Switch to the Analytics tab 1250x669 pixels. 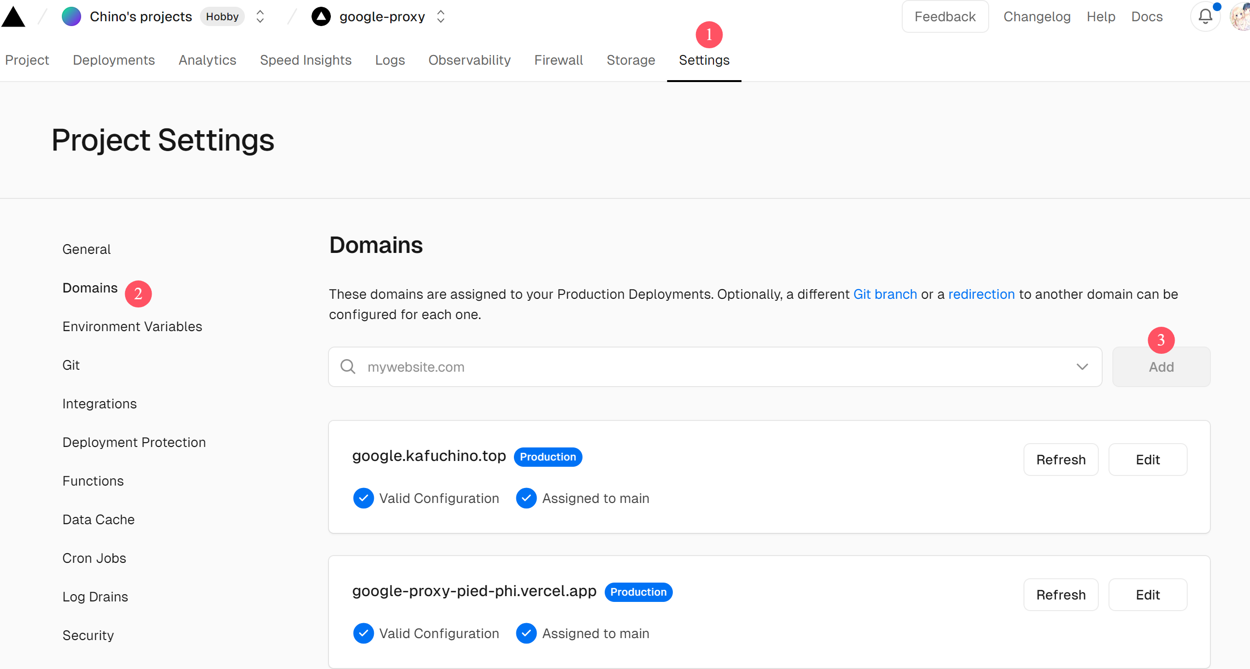tap(207, 60)
